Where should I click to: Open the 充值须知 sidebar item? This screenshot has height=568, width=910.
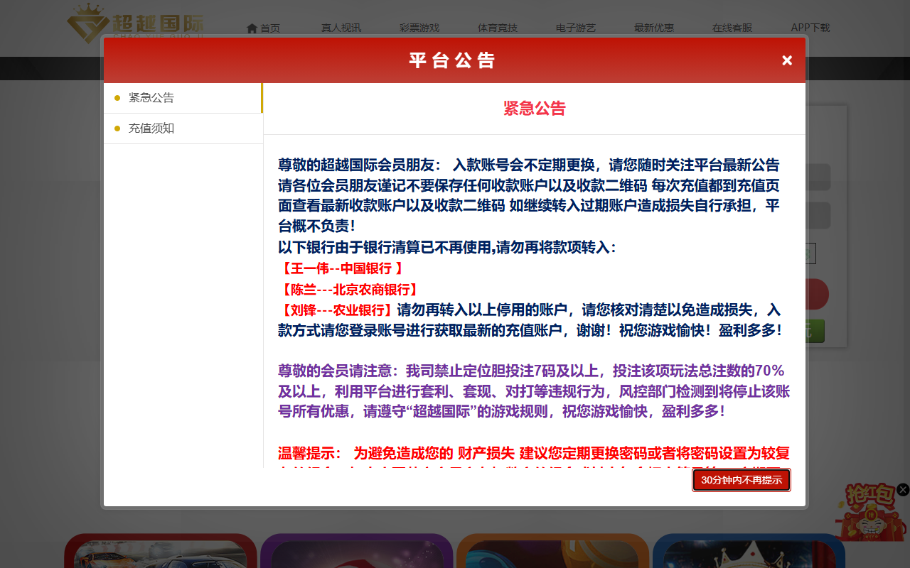click(x=183, y=129)
